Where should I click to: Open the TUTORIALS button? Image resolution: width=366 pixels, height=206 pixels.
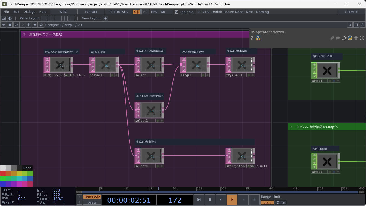tap(119, 12)
